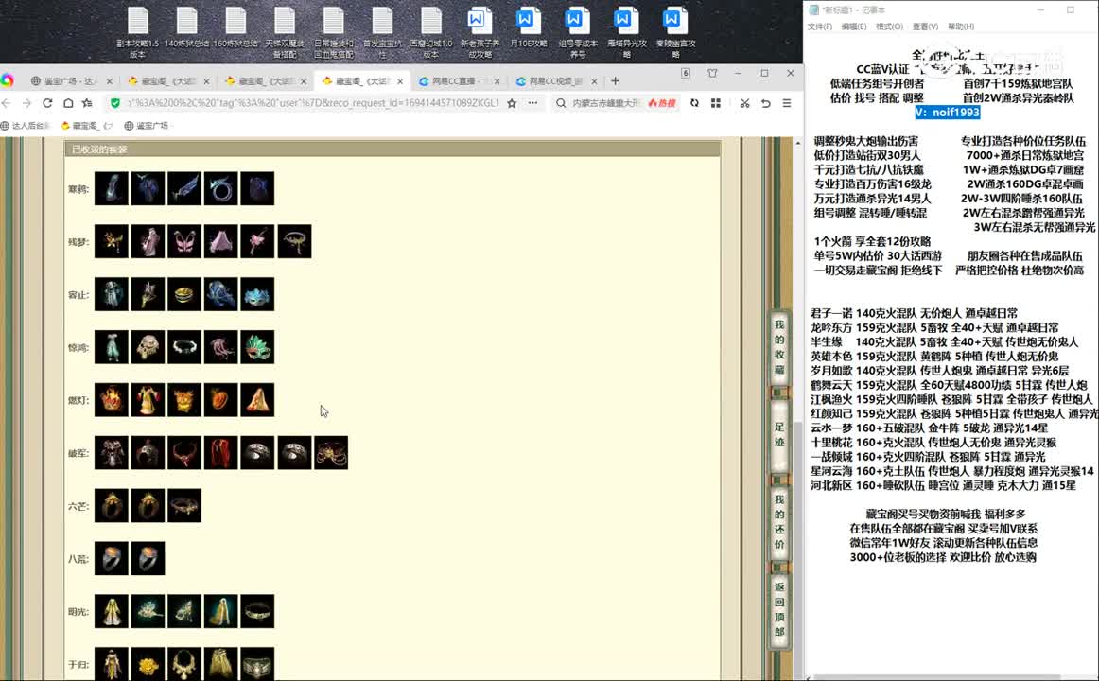Bookmark the page with the address bar star
Image resolution: width=1099 pixels, height=681 pixels.
[x=512, y=103]
